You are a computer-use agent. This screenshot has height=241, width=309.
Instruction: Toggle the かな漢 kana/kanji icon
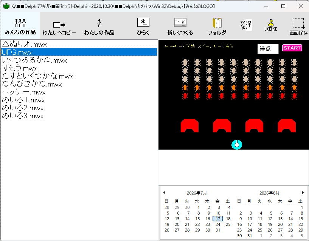246,25
